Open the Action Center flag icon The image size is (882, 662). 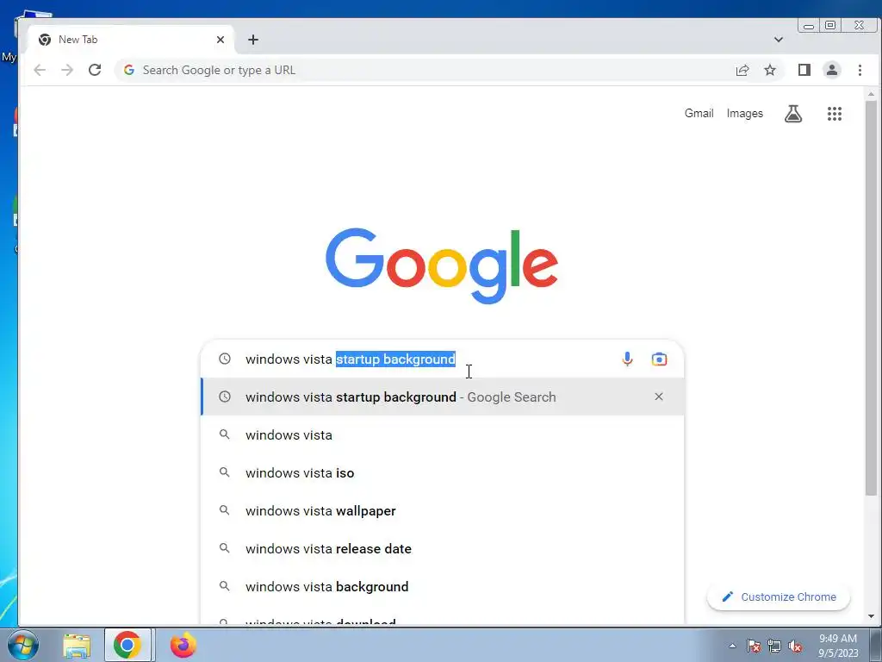click(754, 646)
